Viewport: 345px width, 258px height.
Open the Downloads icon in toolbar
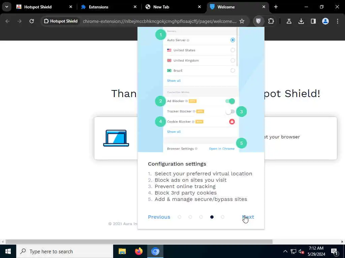point(301,21)
